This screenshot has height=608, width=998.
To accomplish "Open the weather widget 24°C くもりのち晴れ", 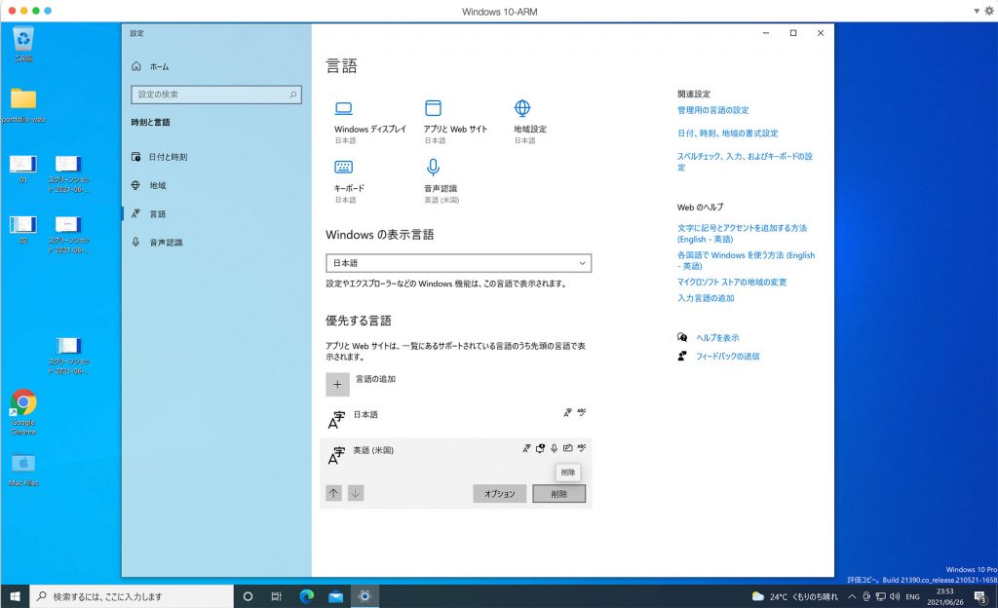I will click(x=795, y=596).
